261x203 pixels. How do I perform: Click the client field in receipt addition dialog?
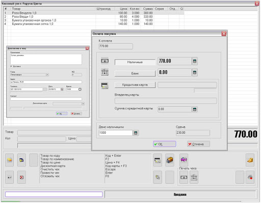click(46, 99)
